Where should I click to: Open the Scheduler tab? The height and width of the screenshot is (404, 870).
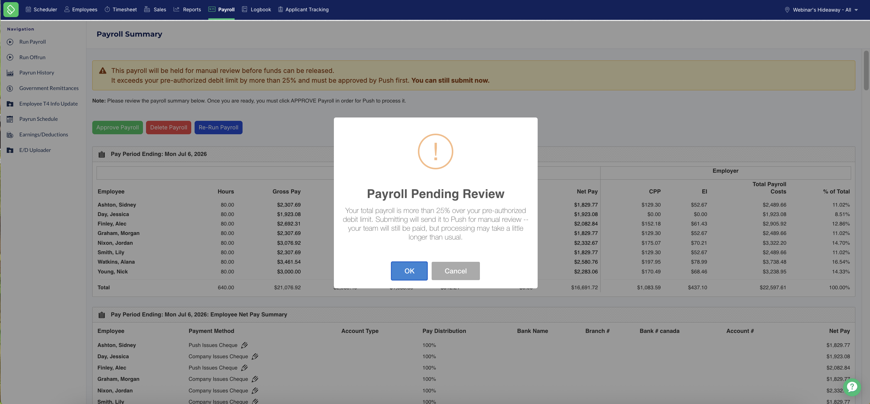click(42, 9)
